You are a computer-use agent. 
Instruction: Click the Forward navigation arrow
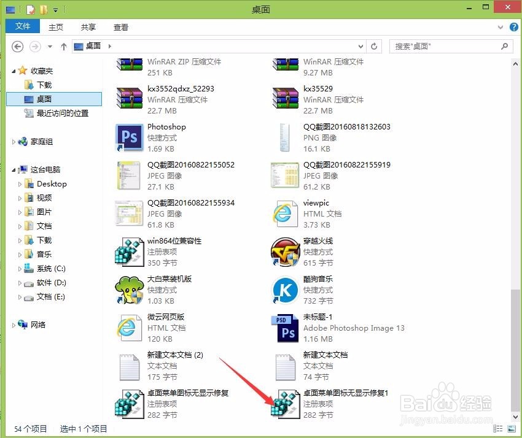[35, 46]
